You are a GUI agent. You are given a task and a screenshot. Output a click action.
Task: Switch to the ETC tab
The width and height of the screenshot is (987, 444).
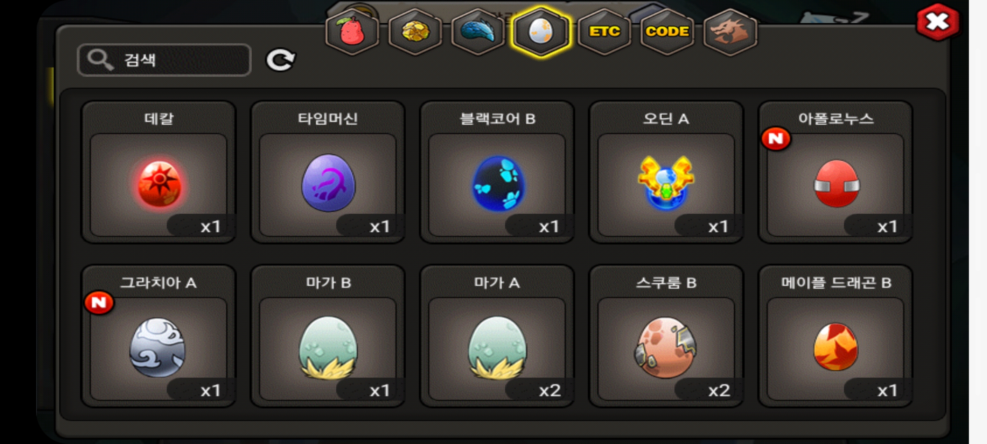click(604, 32)
